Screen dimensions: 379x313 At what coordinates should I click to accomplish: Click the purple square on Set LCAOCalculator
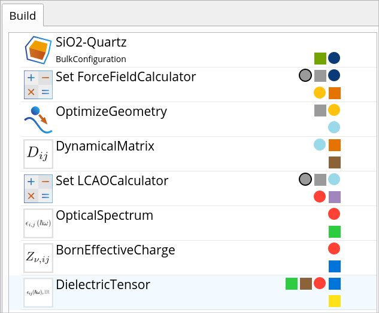point(335,197)
